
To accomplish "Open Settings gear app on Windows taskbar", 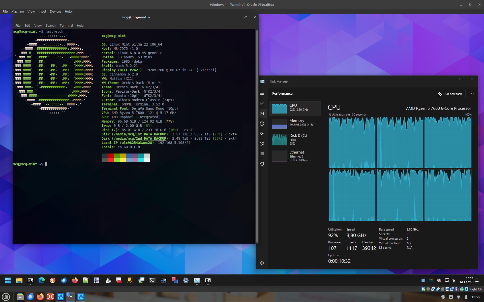I will click(x=186, y=280).
